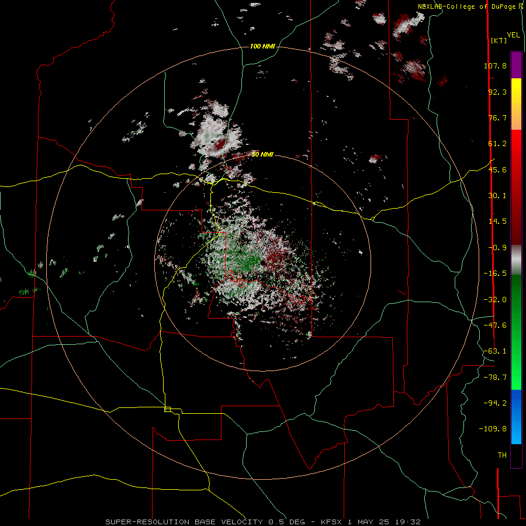This screenshot has width=526, height=526.
Task: Click the 50 NMI range ring label
Action: coord(262,154)
